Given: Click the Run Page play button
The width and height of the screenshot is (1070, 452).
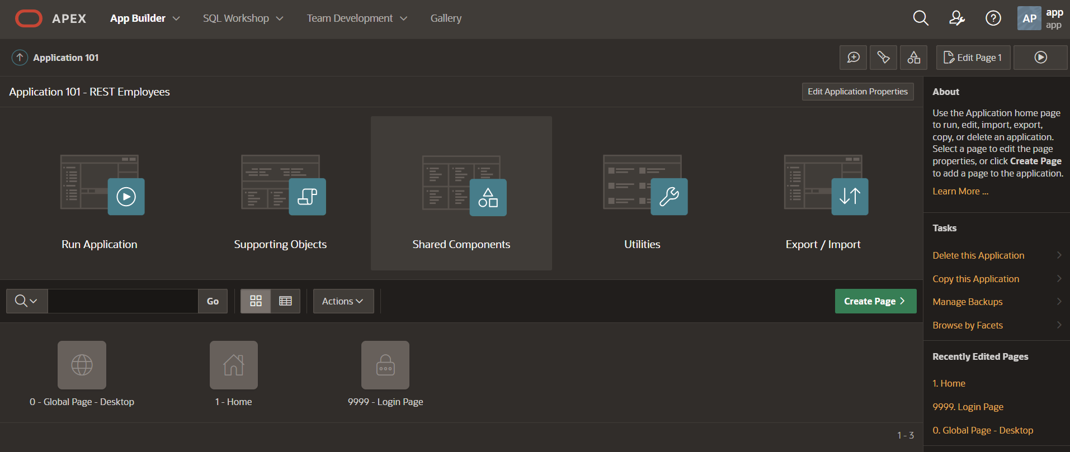Looking at the screenshot, I should 1041,58.
